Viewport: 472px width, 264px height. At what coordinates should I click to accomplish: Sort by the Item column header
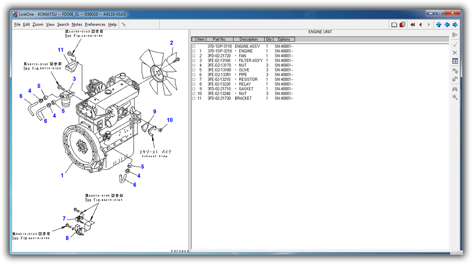201,40
